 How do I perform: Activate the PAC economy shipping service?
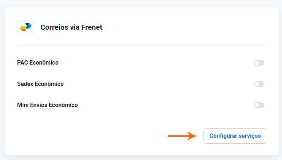259,63
